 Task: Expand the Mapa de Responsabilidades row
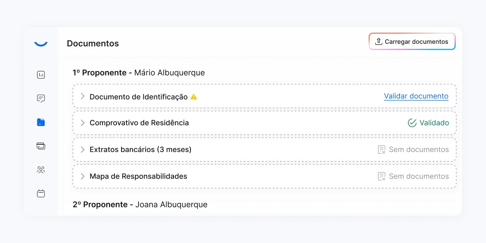82,176
